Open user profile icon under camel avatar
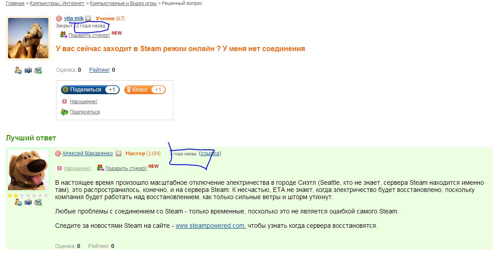 (18, 70)
